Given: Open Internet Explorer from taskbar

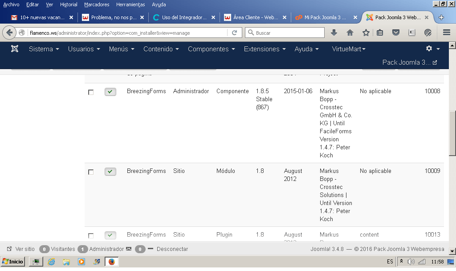Looking at the screenshot, I should 52,262.
